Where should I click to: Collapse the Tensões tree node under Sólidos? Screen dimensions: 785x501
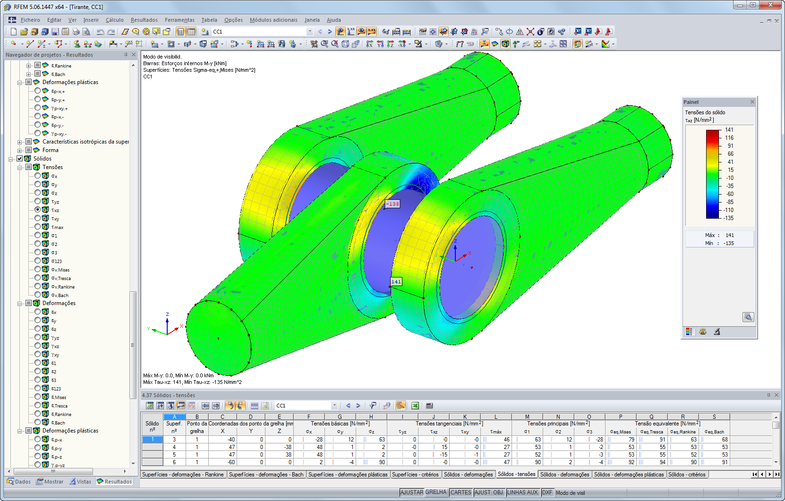click(20, 167)
